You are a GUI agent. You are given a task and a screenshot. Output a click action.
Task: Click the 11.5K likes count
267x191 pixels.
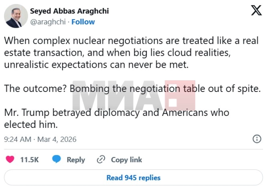coord(30,160)
